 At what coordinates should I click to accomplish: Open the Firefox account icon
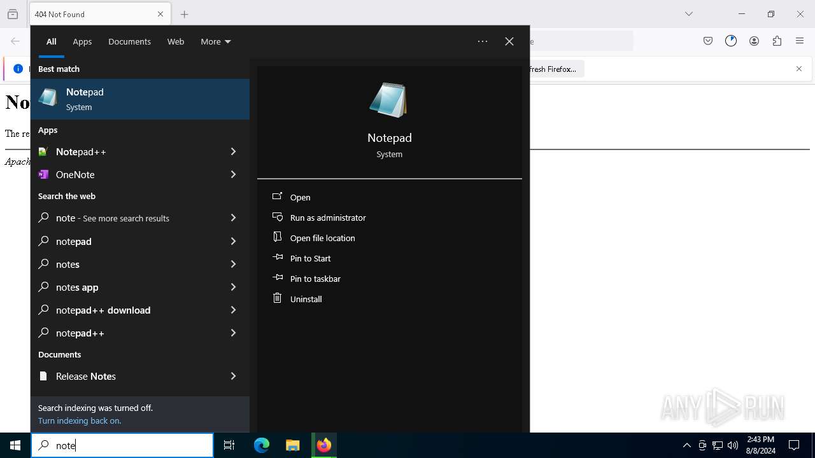[x=754, y=41]
